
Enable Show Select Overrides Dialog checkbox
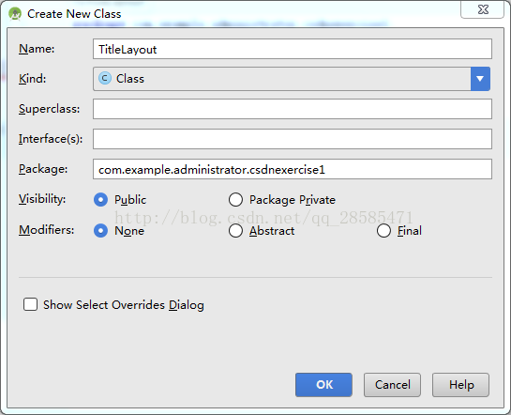(x=30, y=304)
